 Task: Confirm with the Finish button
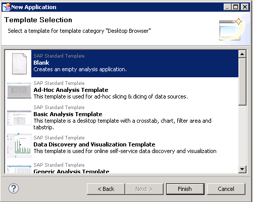pos(185,189)
